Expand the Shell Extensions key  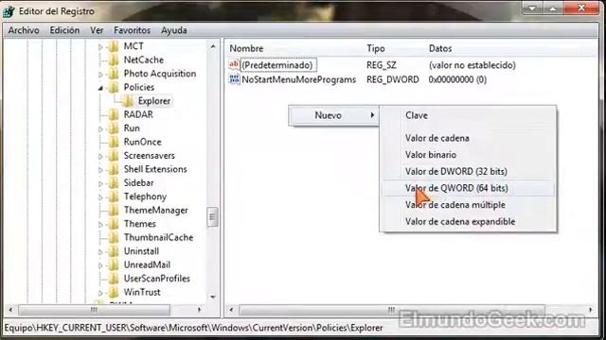[100, 170]
